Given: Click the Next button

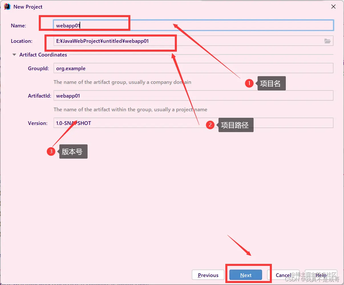Looking at the screenshot, I should pos(246,275).
